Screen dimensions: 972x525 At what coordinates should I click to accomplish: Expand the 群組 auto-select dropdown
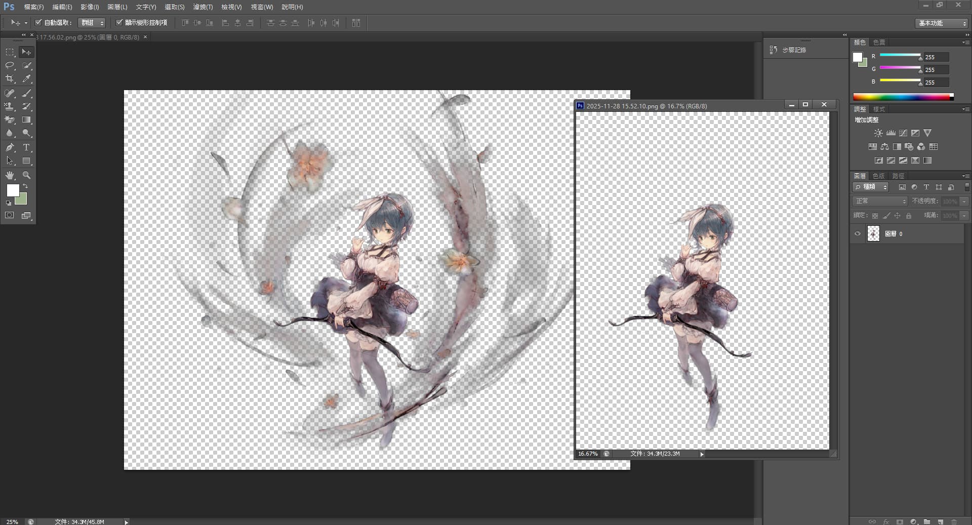tap(92, 23)
